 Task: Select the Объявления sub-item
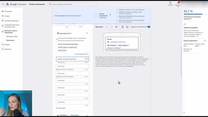[x=10, y=40]
